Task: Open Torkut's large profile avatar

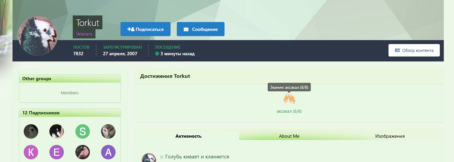Action: point(38,35)
